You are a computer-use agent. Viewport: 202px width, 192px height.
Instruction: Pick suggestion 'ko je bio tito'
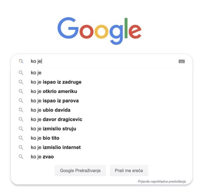point(45,138)
